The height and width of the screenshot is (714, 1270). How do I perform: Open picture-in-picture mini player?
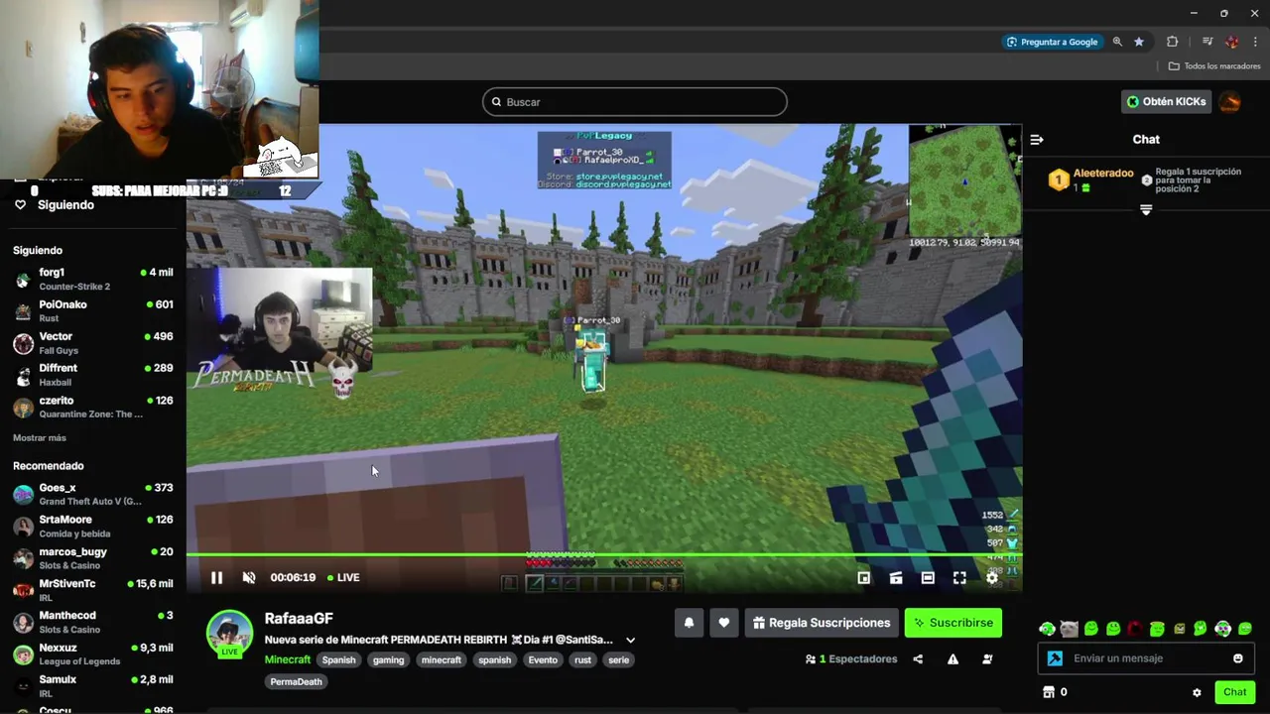(864, 577)
